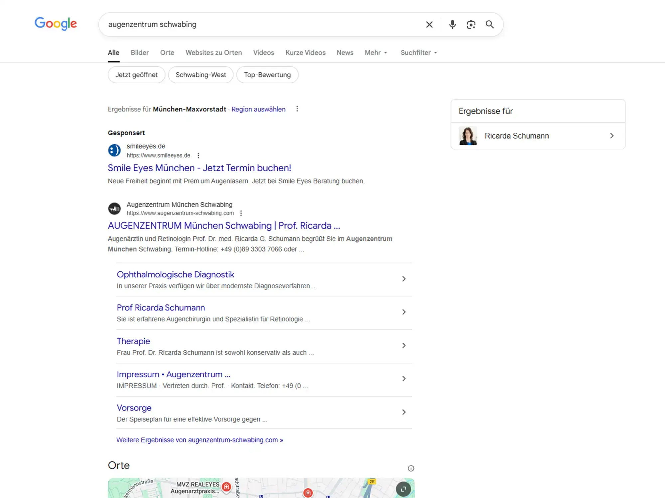Open Smile Eyes München sponsored result link
Screen dimensions: 665x498
pyautogui.click(x=199, y=168)
